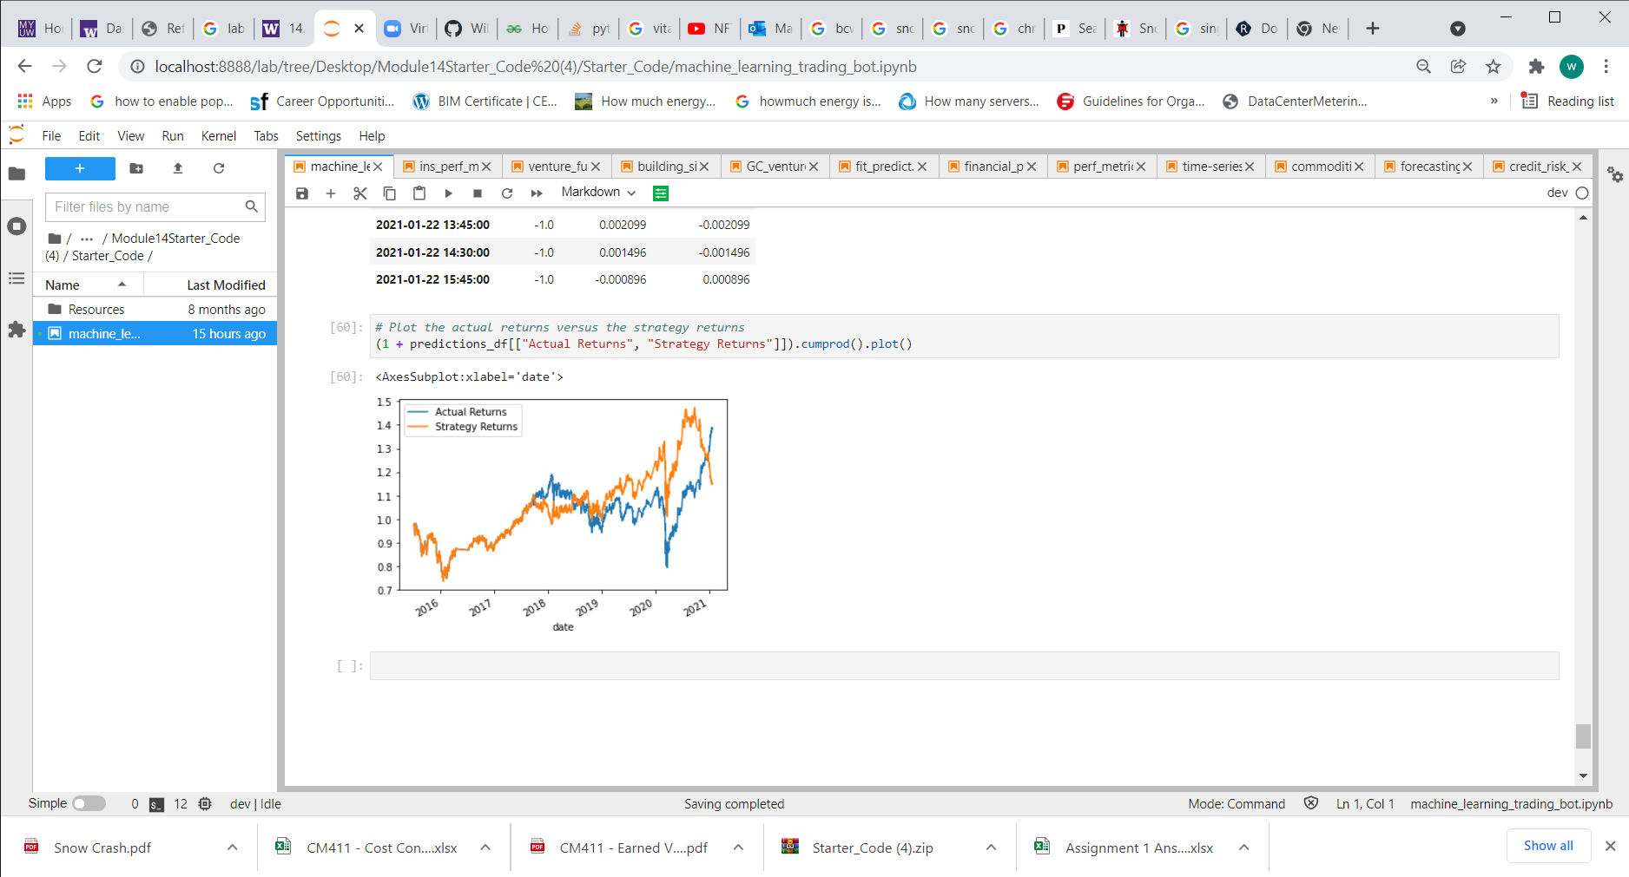Open the Settings menu
Screen dimensions: 1629x877
[x=318, y=136]
